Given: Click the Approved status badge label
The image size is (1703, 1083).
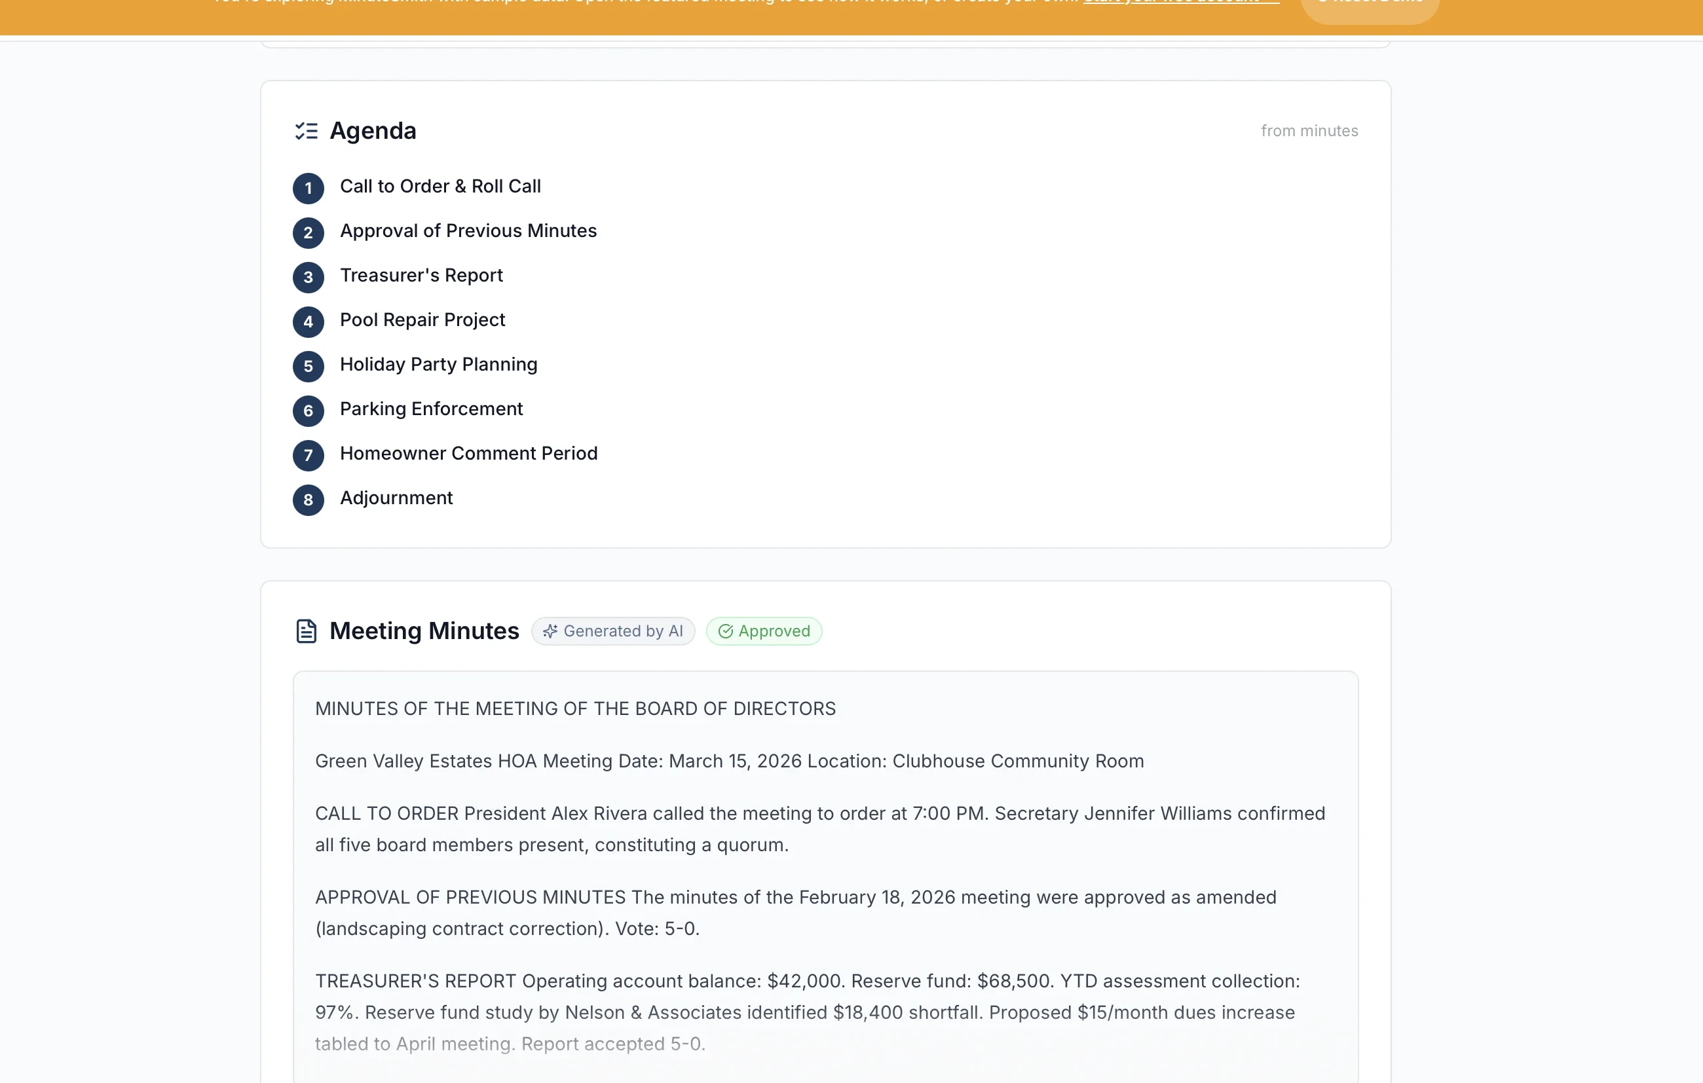Looking at the screenshot, I should 774,631.
